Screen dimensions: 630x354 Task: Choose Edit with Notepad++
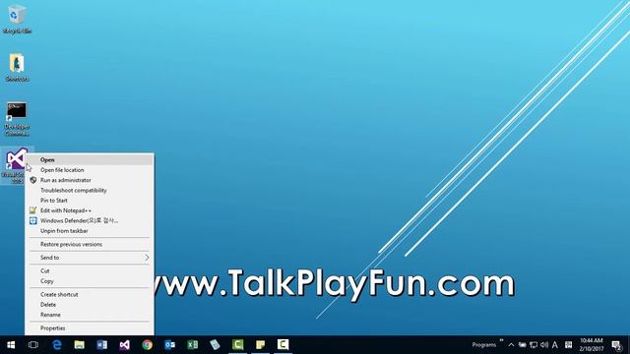[x=90, y=210]
